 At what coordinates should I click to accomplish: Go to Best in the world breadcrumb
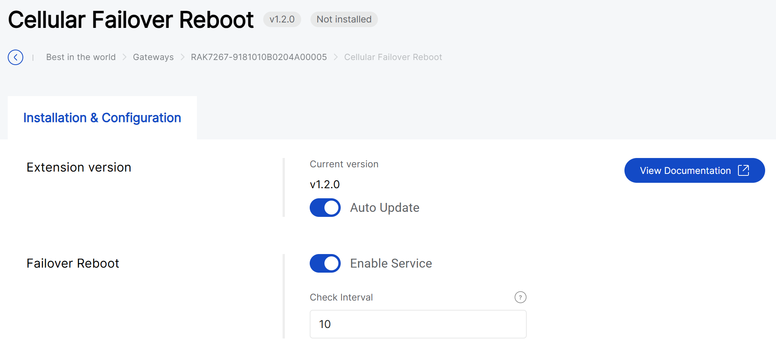pyautogui.click(x=81, y=57)
